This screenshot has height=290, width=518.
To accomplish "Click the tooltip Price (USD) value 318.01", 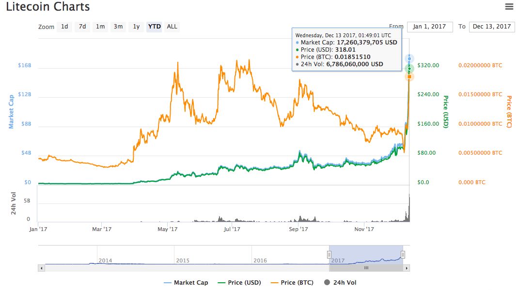I will tap(345, 50).
